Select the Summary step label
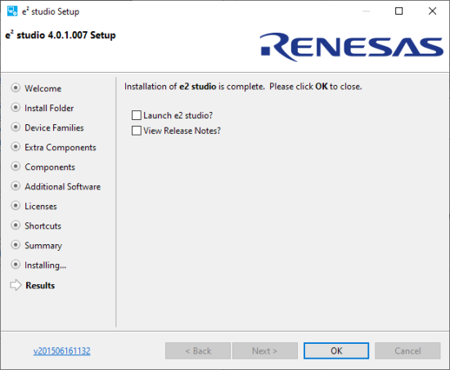Viewport: 450px width, 370px height. pos(43,246)
